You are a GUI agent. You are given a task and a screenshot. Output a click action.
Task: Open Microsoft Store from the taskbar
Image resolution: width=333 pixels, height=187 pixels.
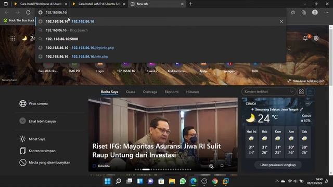tap(161, 181)
